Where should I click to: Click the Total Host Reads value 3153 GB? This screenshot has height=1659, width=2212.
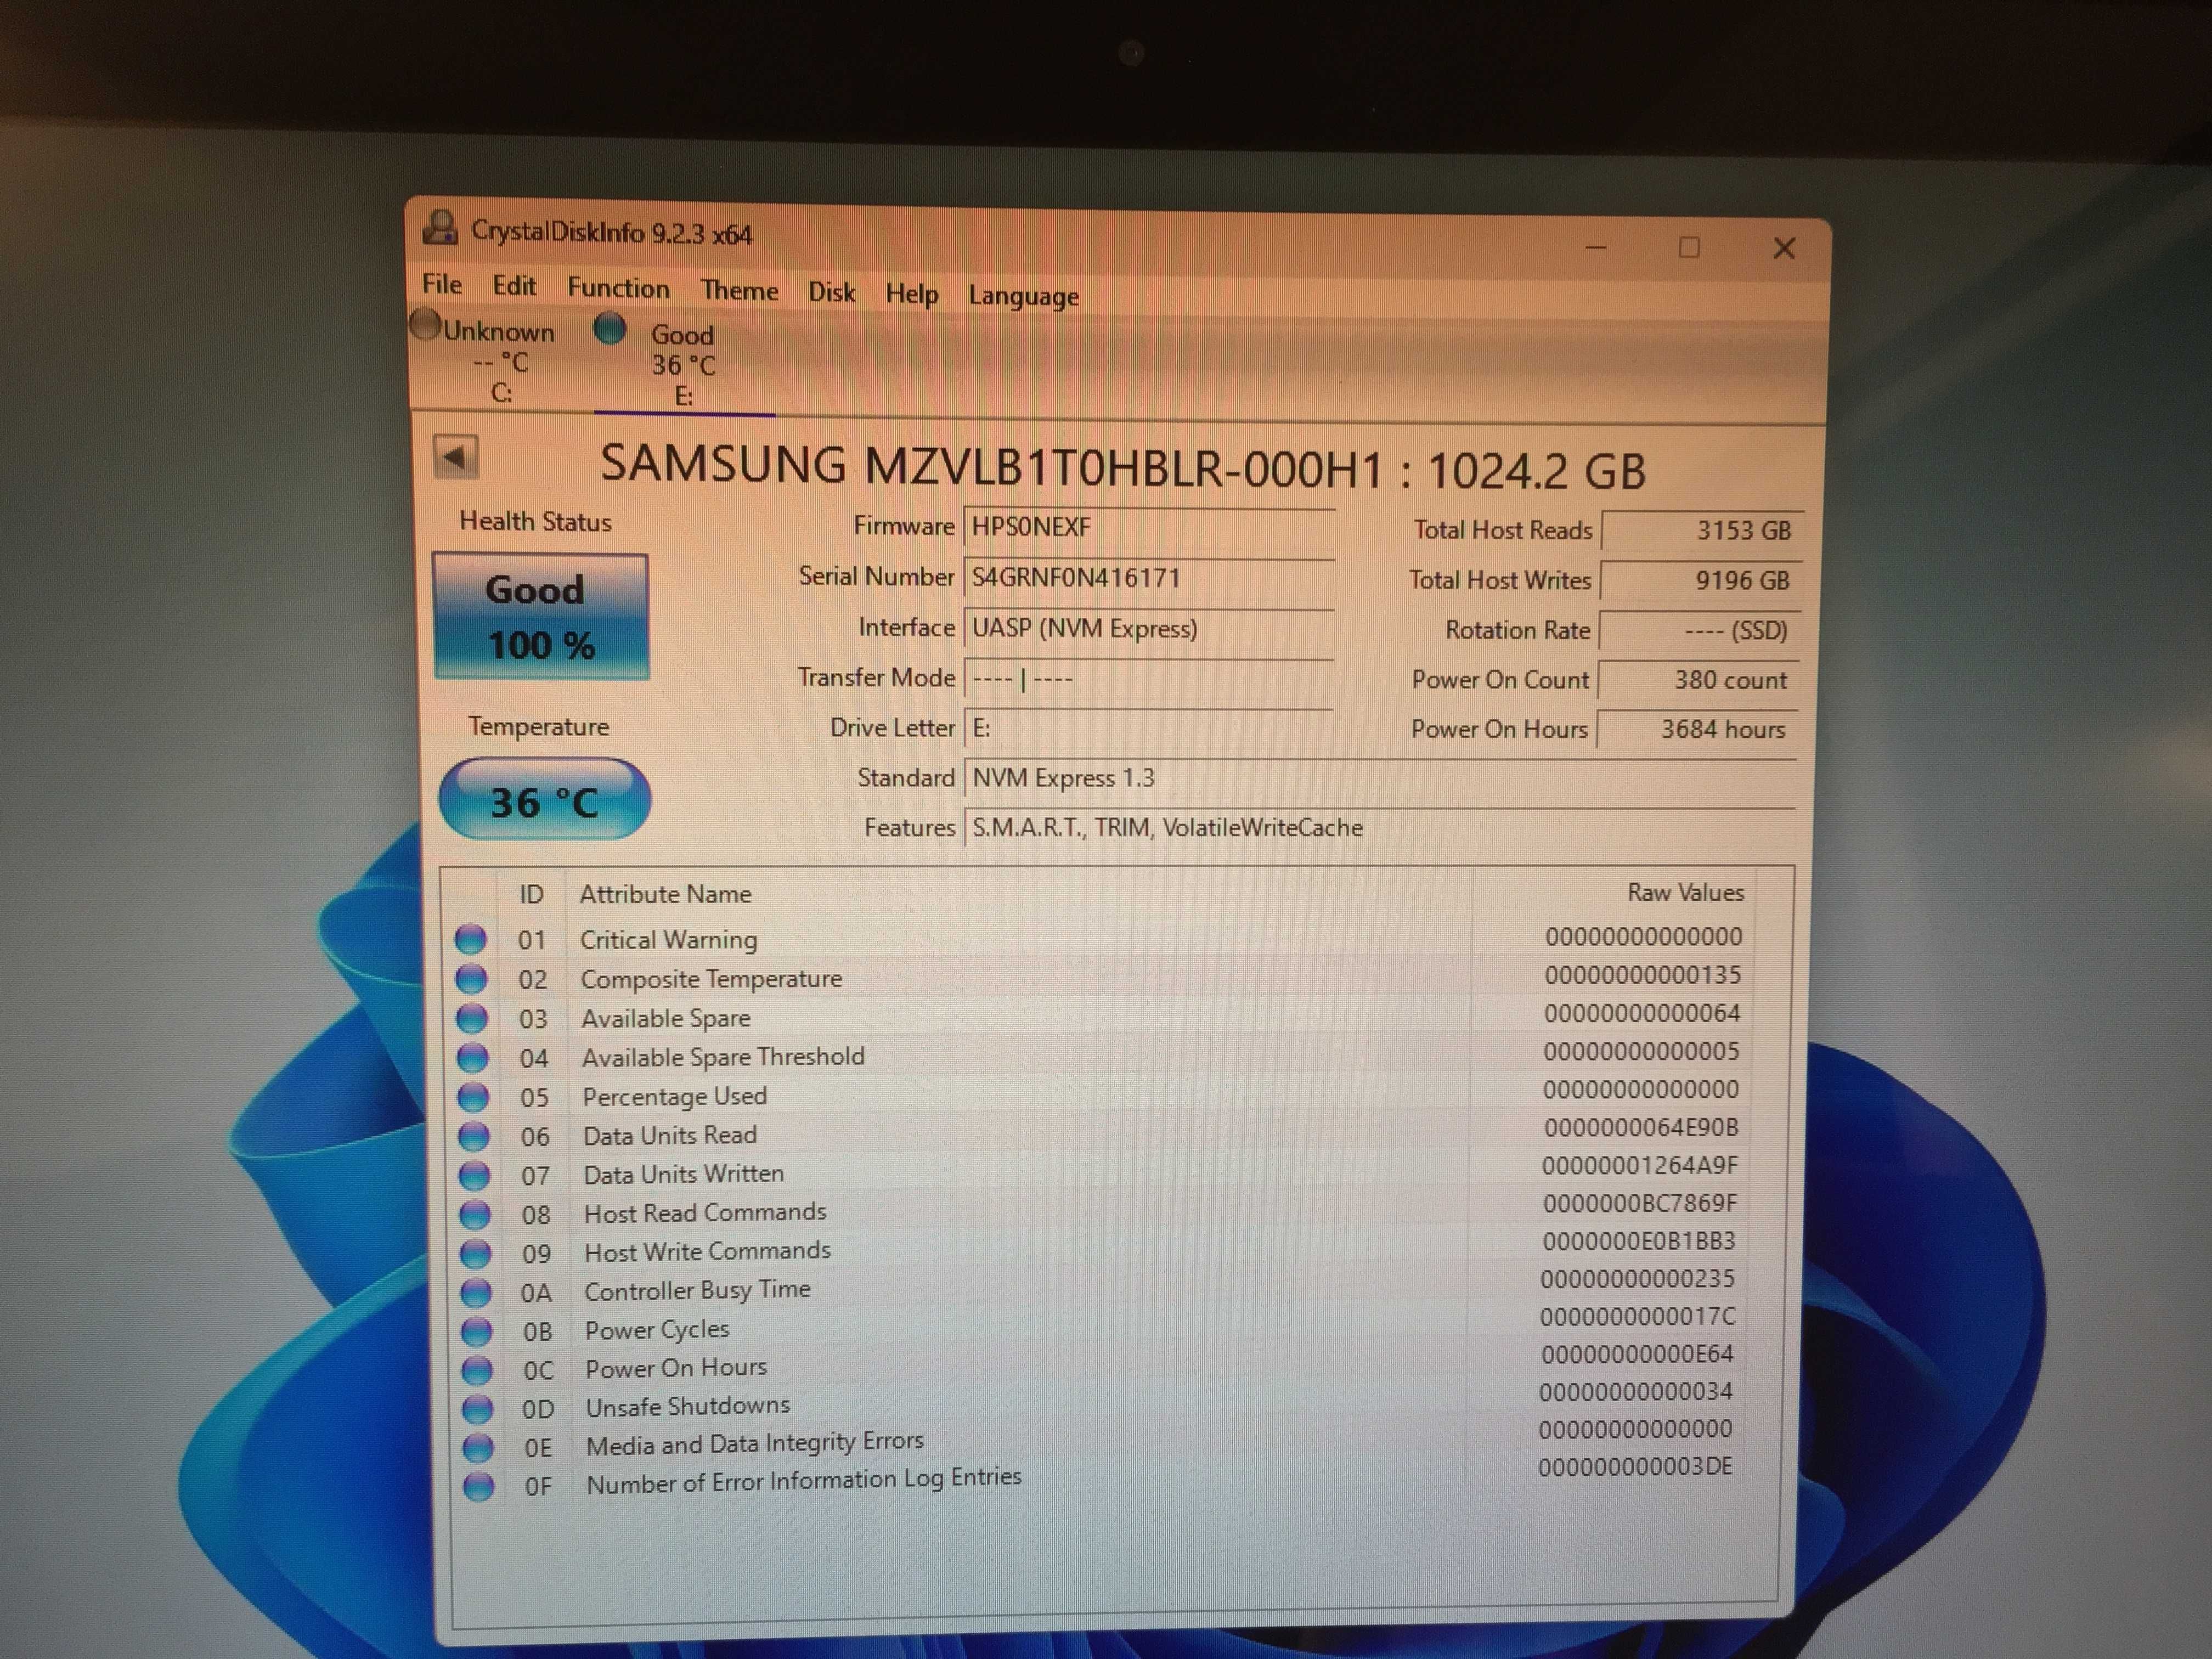coord(1702,530)
